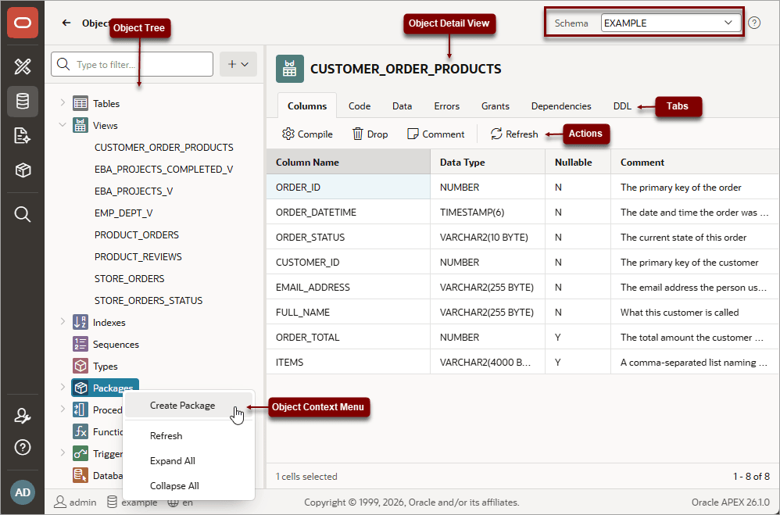780x515 pixels.
Task: Open the Packaged Apps gallery cube icon
Action: (x=23, y=170)
